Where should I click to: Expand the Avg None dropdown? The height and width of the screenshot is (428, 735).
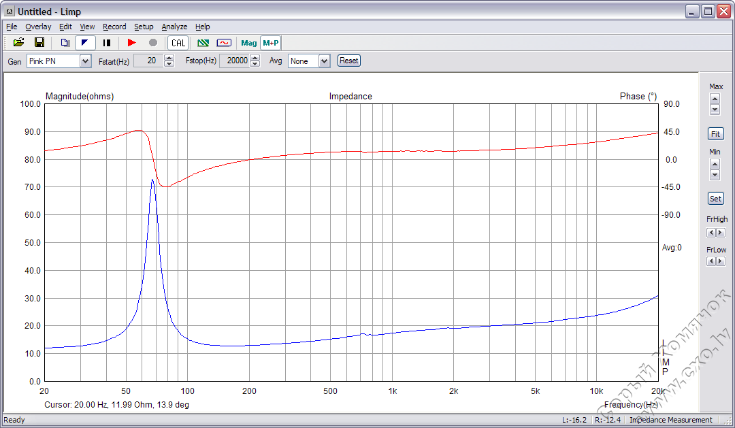tap(325, 61)
